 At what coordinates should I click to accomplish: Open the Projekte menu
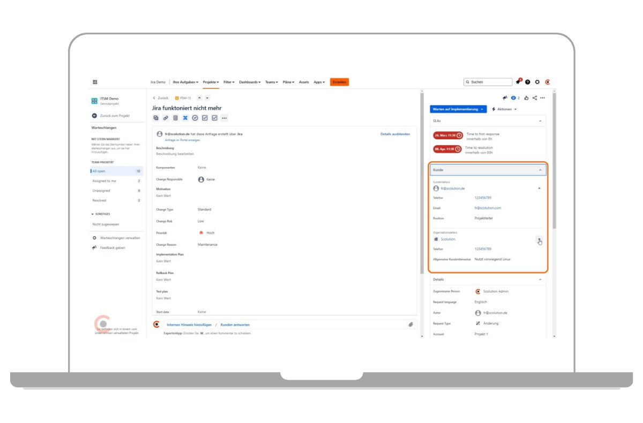coord(211,82)
